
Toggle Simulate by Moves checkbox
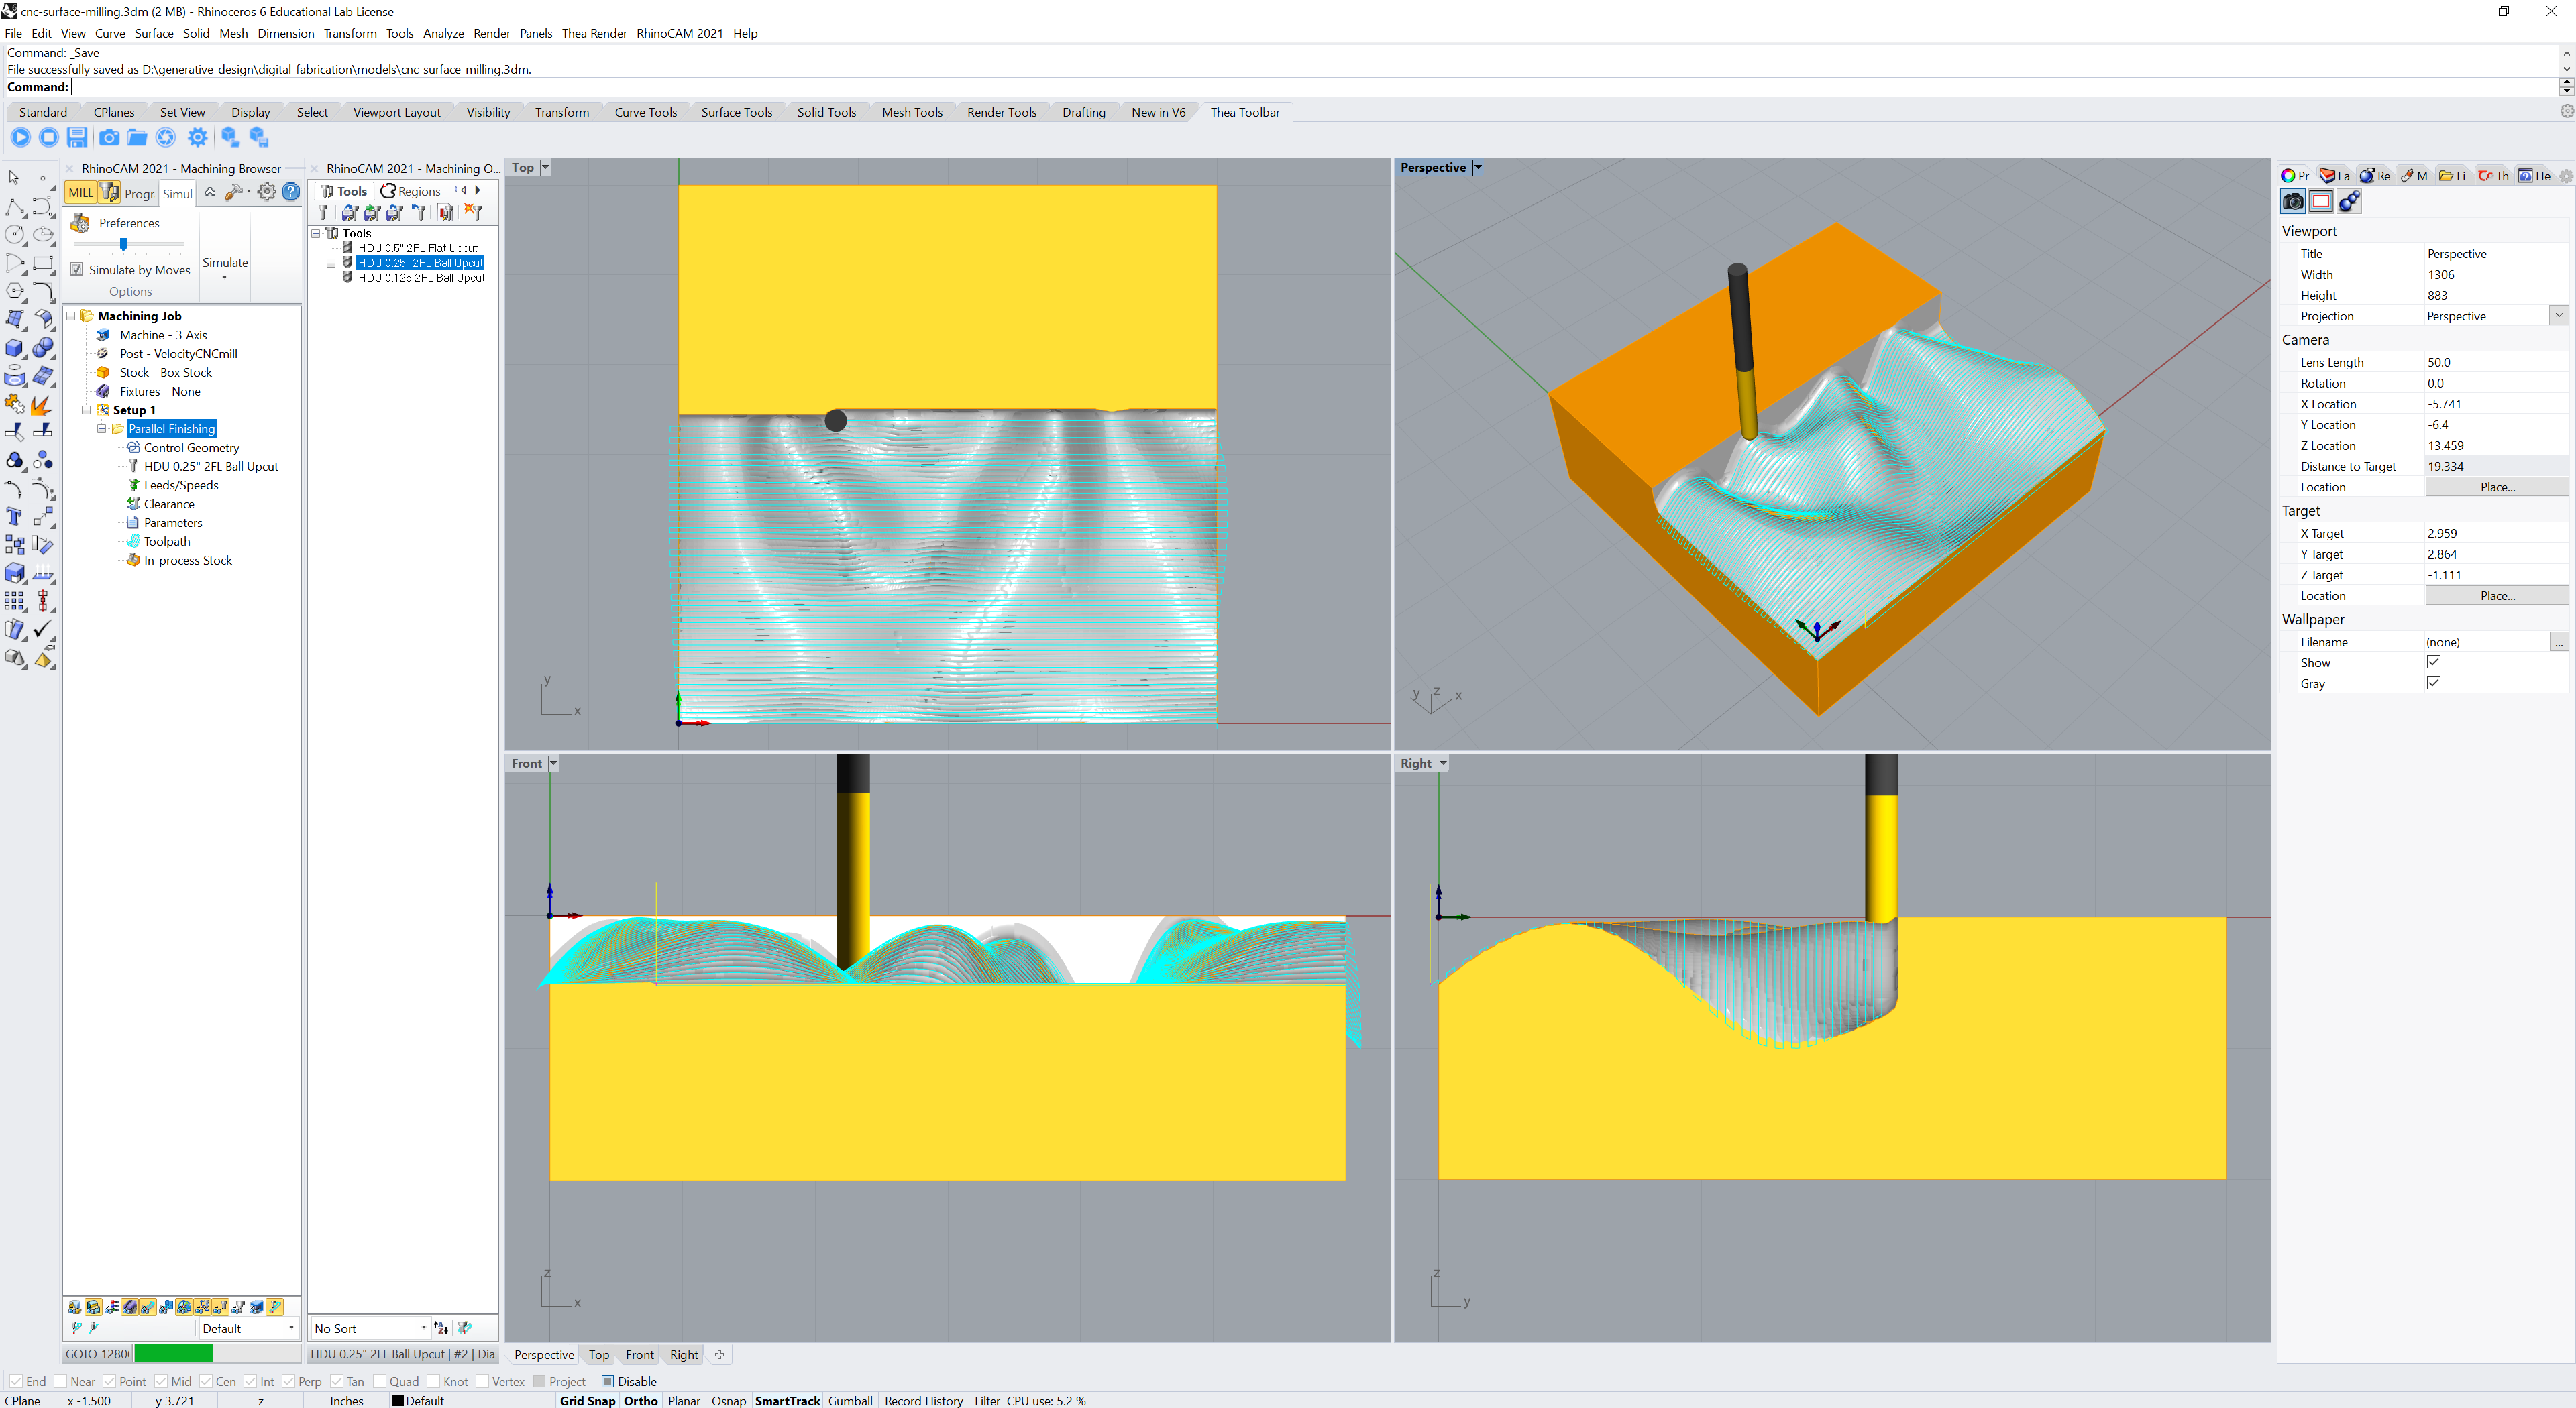pos(77,270)
